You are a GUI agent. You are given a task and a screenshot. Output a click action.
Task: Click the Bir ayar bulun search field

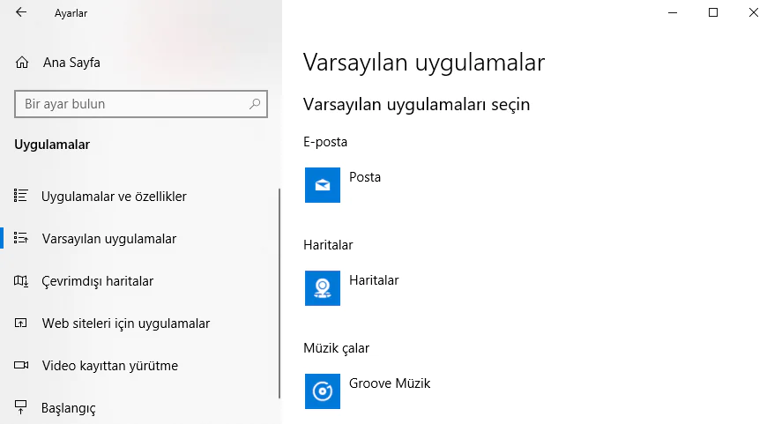pyautogui.click(x=132, y=104)
